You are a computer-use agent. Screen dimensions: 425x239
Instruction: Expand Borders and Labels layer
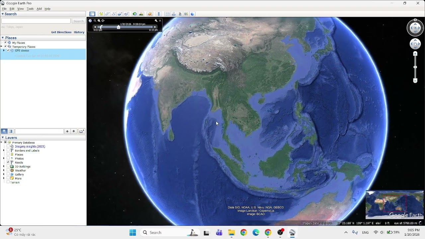(4, 150)
